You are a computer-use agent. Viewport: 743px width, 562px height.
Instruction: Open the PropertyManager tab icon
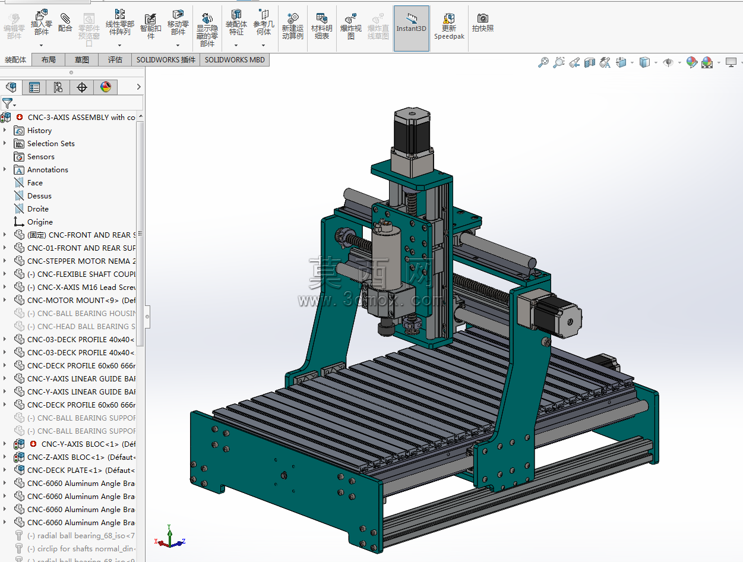(34, 87)
